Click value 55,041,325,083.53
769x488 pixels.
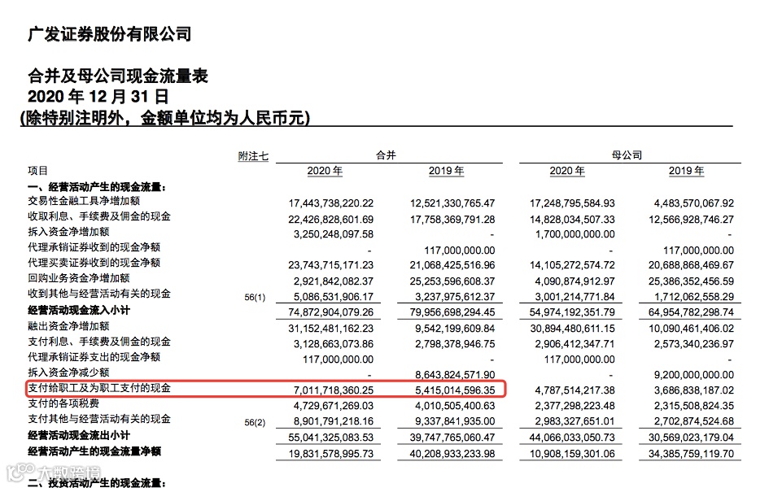pyautogui.click(x=331, y=438)
